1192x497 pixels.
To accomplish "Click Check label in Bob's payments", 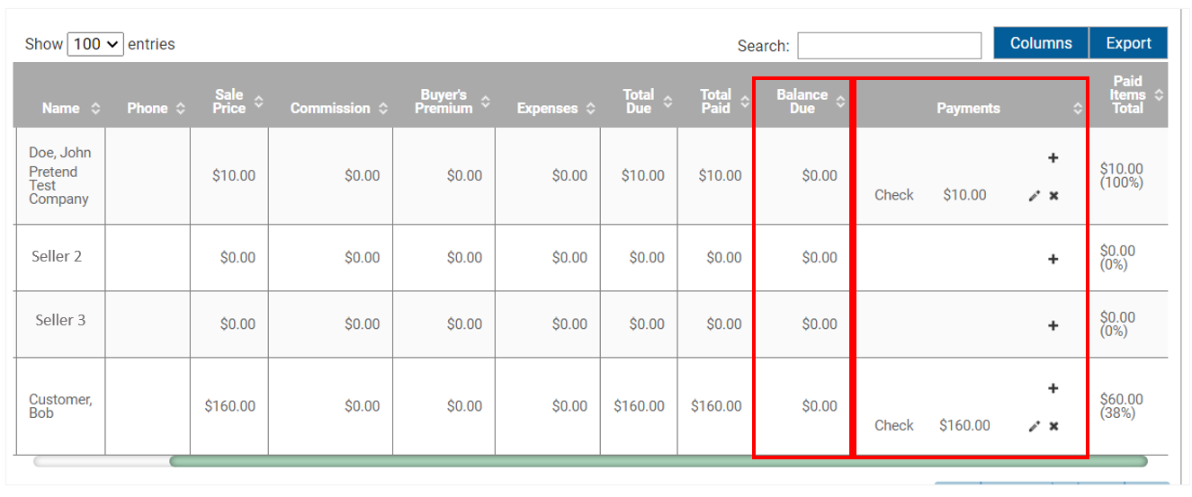I will coord(894,426).
